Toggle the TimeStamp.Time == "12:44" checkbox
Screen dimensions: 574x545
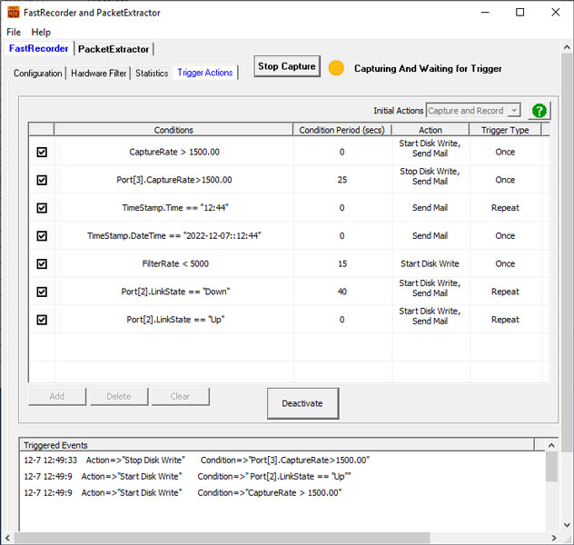(42, 208)
